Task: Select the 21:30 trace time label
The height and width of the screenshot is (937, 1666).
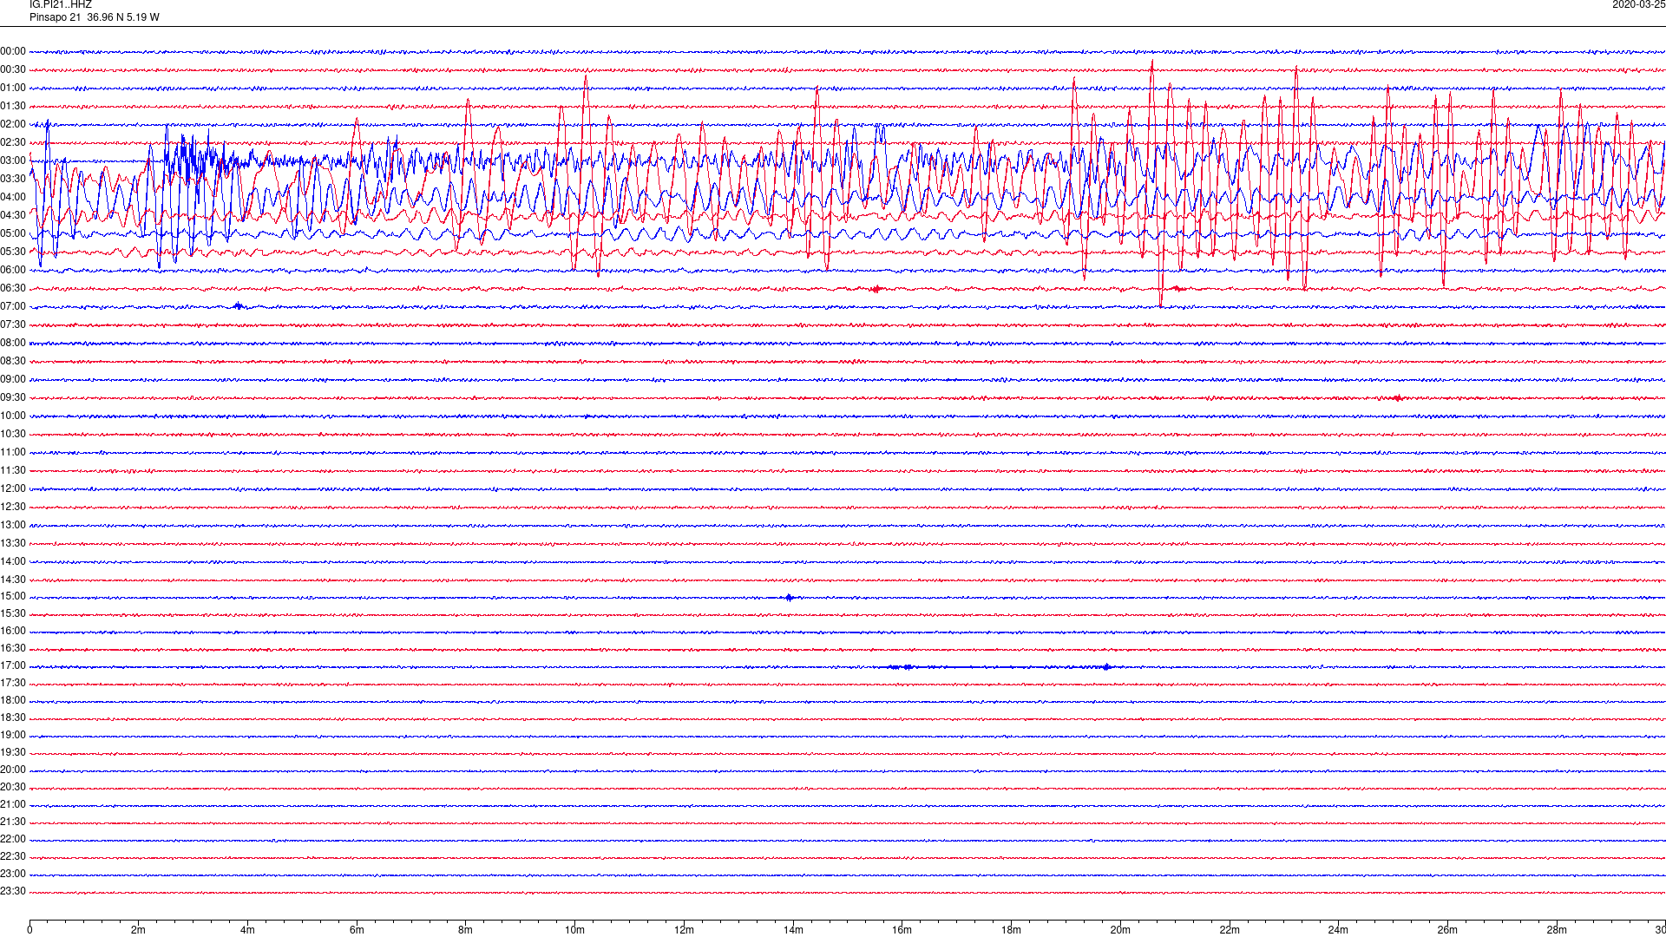Action: point(13,822)
